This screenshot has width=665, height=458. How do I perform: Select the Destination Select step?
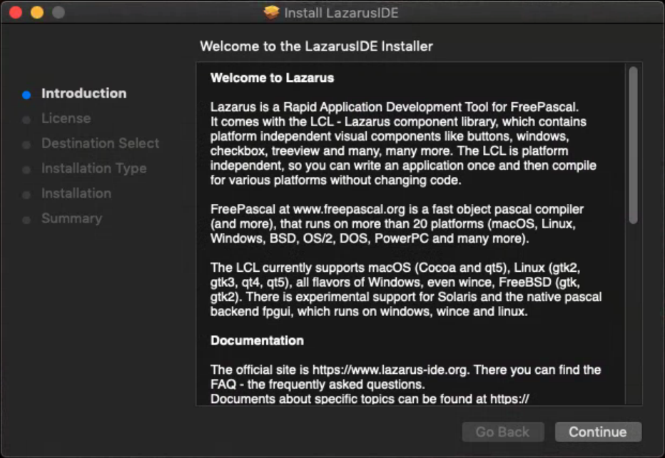[x=101, y=143]
